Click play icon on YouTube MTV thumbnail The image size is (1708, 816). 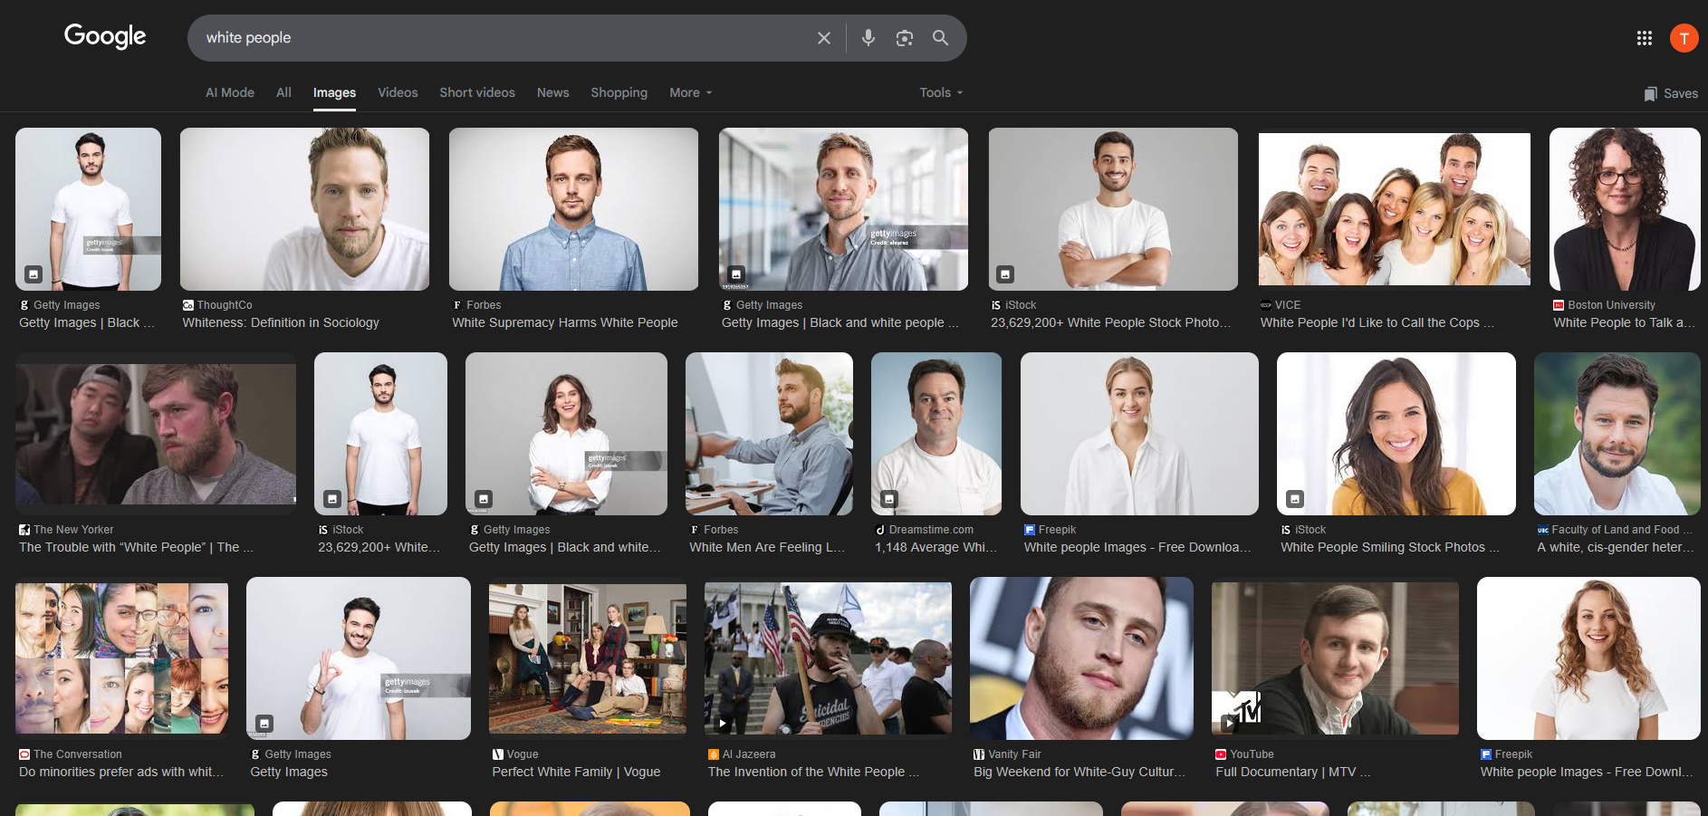[x=1229, y=723]
